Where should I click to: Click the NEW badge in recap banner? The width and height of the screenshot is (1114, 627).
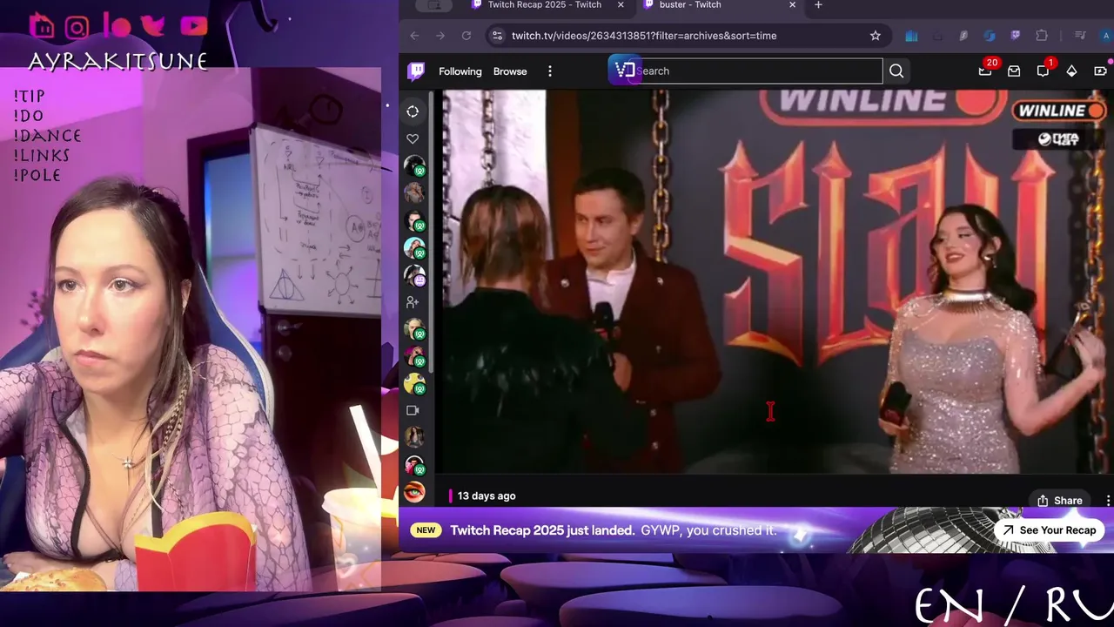(x=426, y=530)
